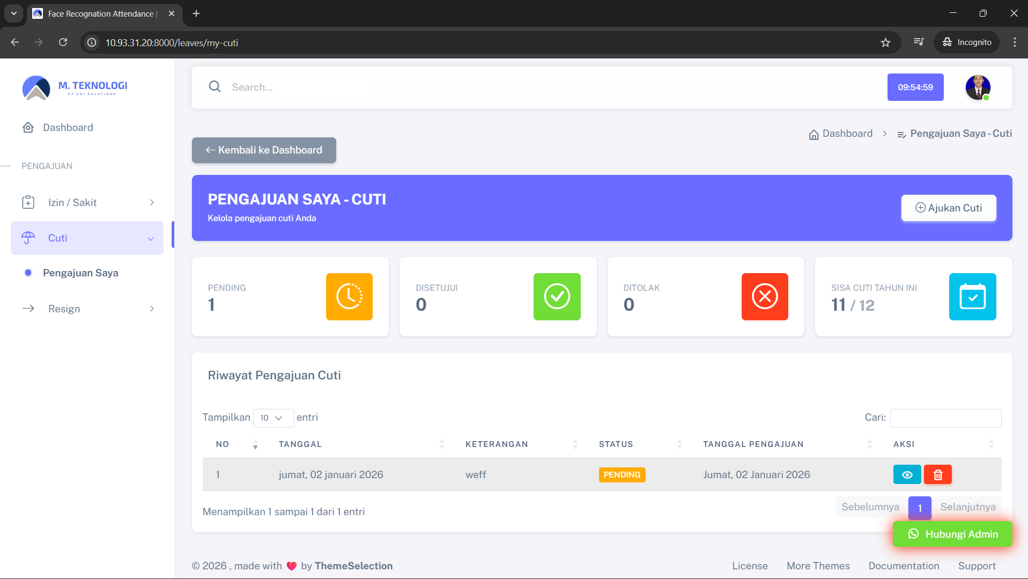The width and height of the screenshot is (1028, 579).
Task: Click the red rejected X icon
Action: (764, 297)
